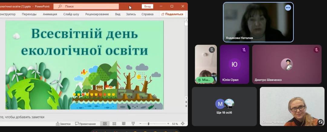Click muted mic icon on Дмитро Шевченко tile

316,50
